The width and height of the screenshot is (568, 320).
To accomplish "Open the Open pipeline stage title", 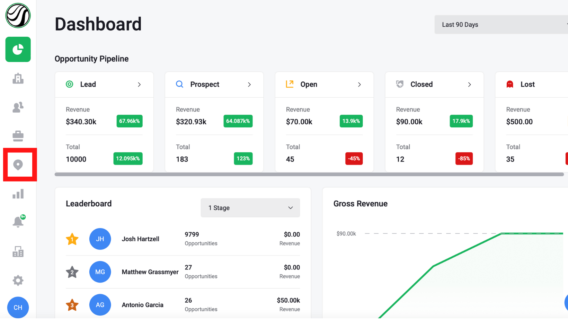I will coord(309,84).
